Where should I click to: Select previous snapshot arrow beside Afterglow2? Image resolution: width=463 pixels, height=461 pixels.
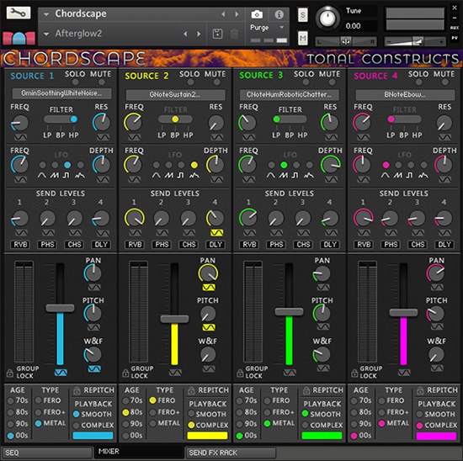pyautogui.click(x=185, y=34)
